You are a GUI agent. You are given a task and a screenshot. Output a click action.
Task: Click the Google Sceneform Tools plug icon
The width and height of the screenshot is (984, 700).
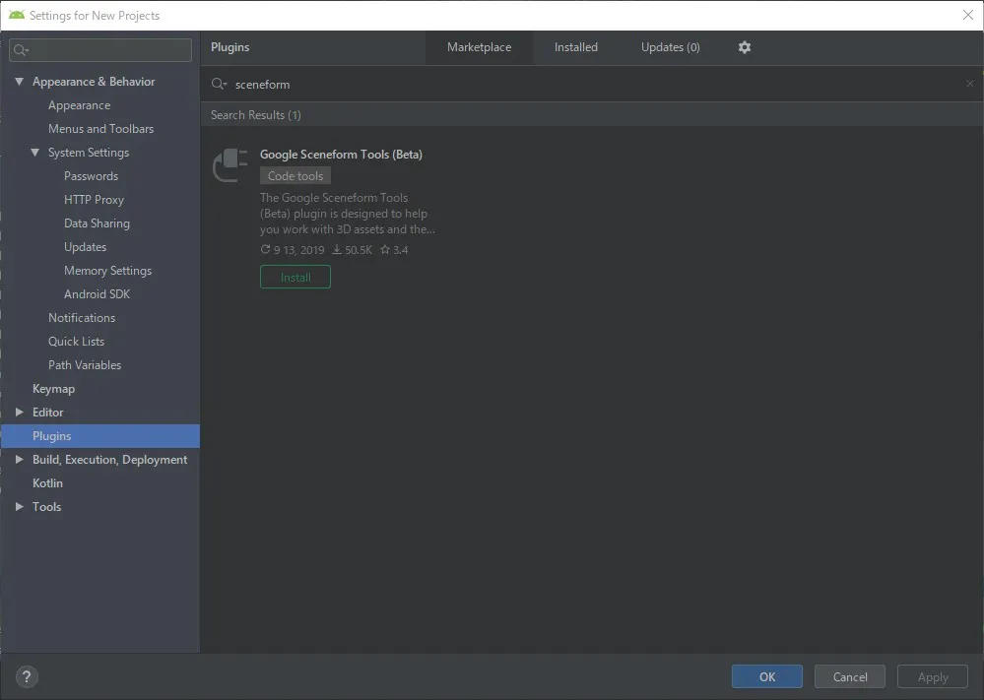click(230, 165)
